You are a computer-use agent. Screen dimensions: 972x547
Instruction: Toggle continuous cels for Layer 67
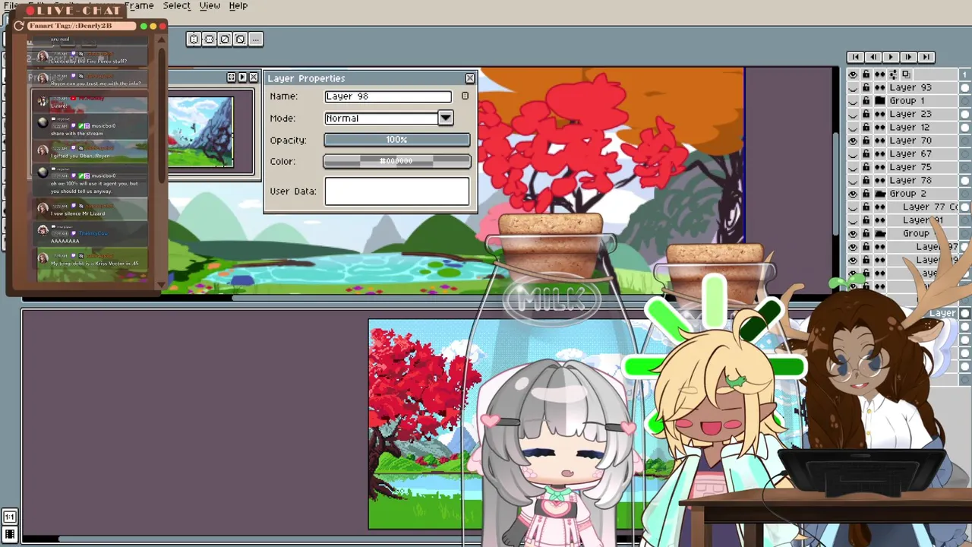tap(879, 154)
